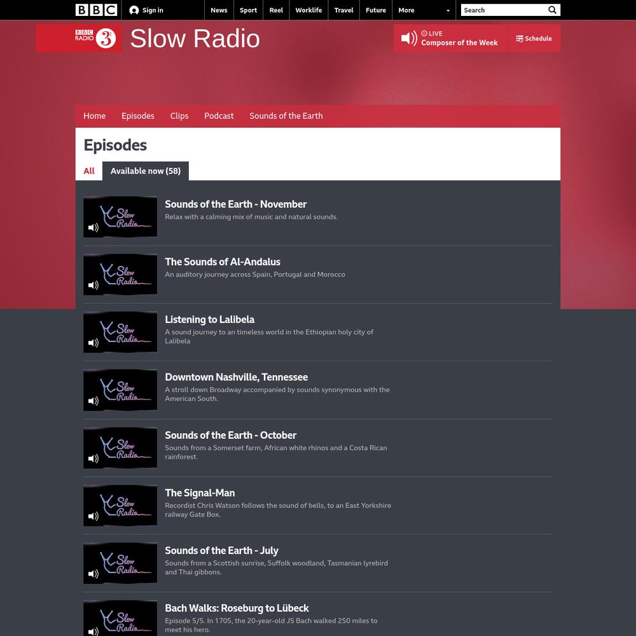The width and height of the screenshot is (636, 636).
Task: Open the Future section
Action: (376, 10)
